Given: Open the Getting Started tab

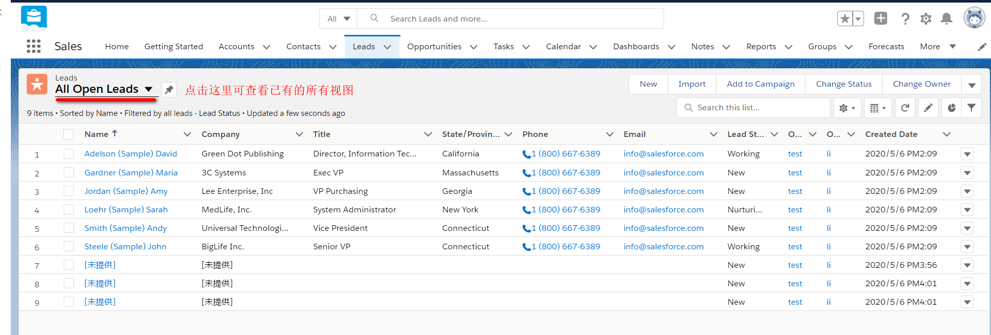Looking at the screenshot, I should [174, 47].
